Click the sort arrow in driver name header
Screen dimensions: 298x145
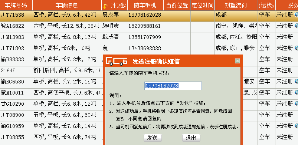coord(105,7)
